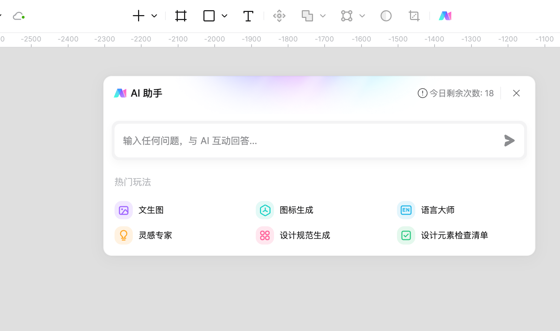Open the 设计元素检查清单 feature
This screenshot has width=560, height=331.
443,235
